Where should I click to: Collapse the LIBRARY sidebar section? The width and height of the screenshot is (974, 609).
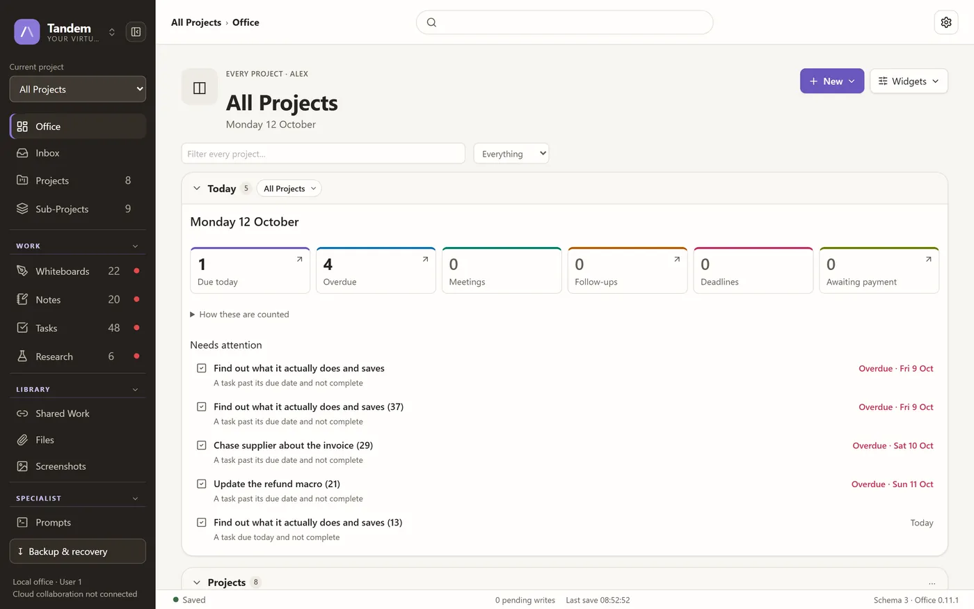[x=135, y=390]
